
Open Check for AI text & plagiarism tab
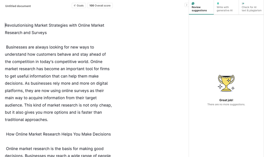coord(251,7)
